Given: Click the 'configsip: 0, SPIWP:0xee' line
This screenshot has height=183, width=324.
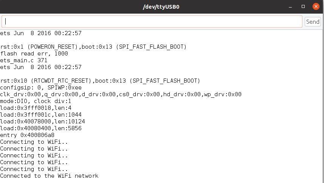Looking at the screenshot, I should (41, 88).
